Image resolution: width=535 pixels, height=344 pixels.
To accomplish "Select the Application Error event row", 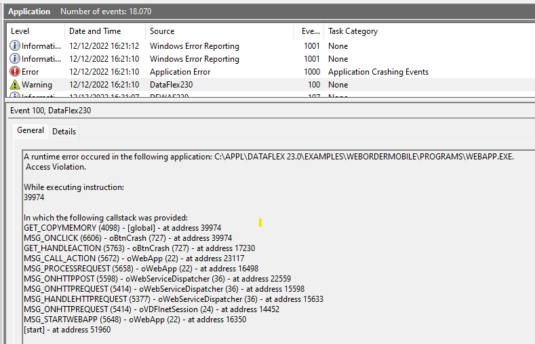I will pos(271,72).
